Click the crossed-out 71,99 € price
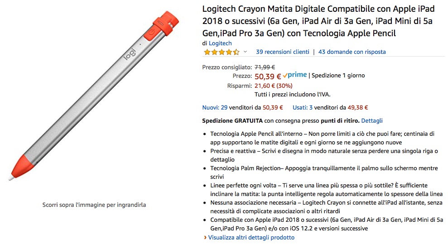This screenshot has width=448, height=244. coord(265,67)
